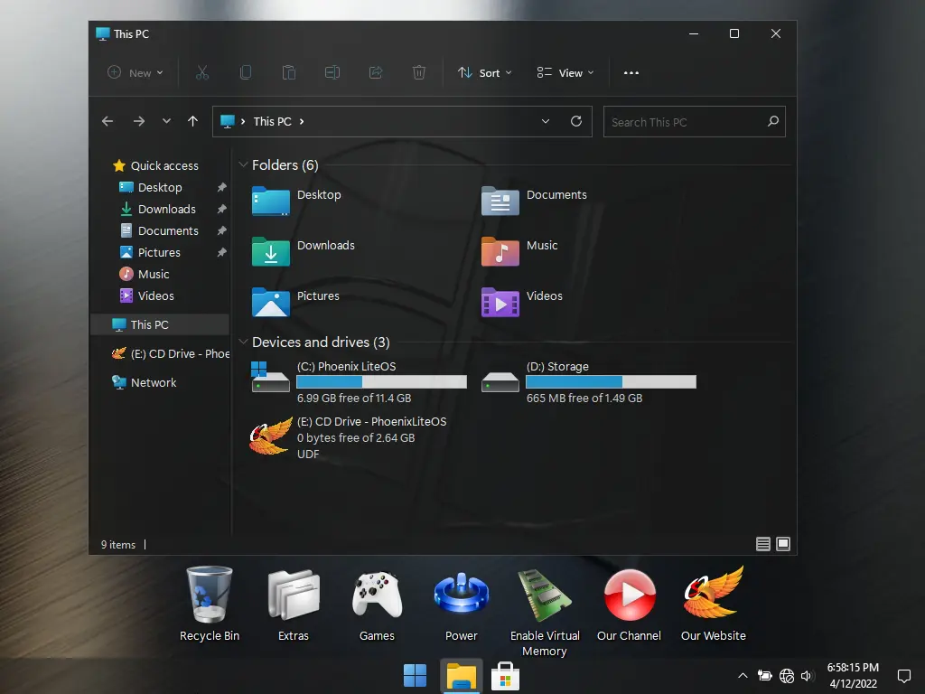
Task: Show hidden system tray icons
Action: (743, 676)
